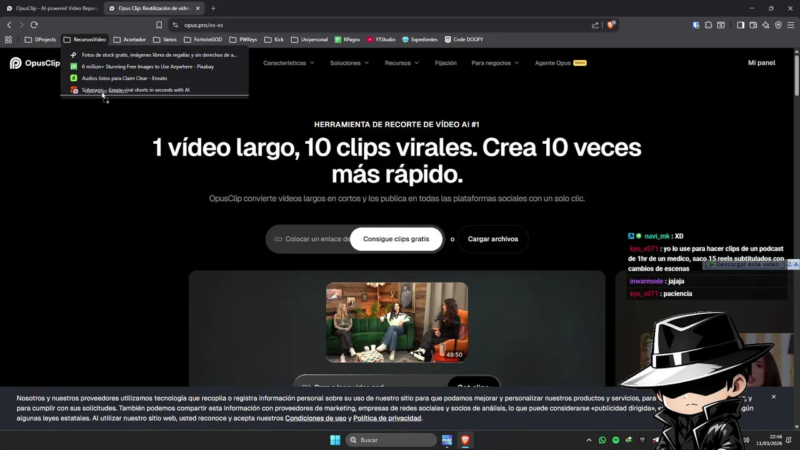Click the share icon in the address bar

tap(595, 25)
